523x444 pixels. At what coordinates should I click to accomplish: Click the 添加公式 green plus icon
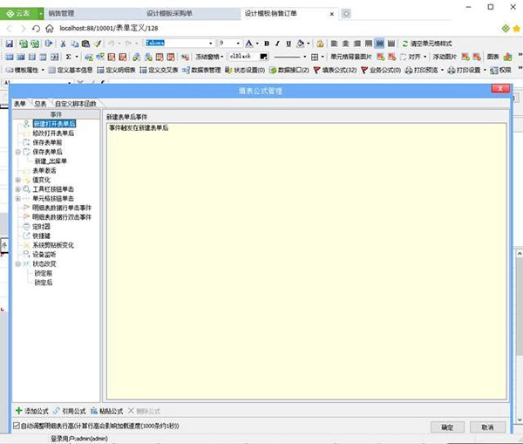coord(19,409)
